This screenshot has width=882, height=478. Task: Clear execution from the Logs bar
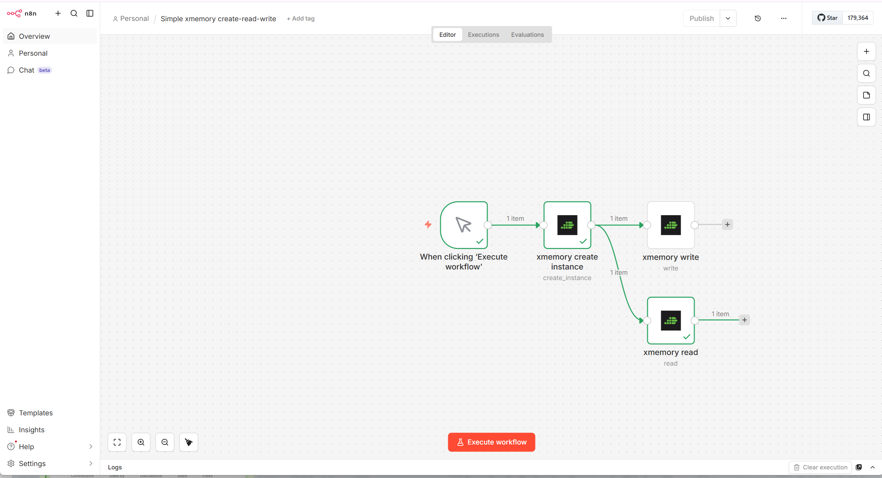[820, 467]
